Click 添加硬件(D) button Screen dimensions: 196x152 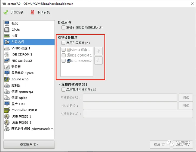29,144
